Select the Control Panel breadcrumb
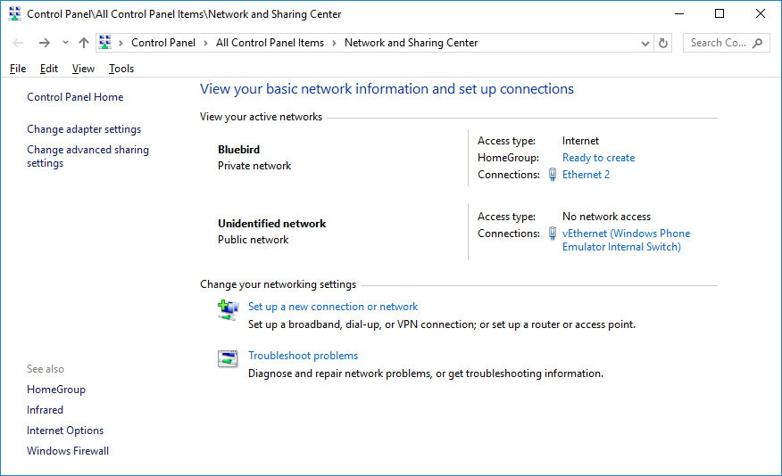Image resolution: width=782 pixels, height=476 pixels. click(163, 43)
